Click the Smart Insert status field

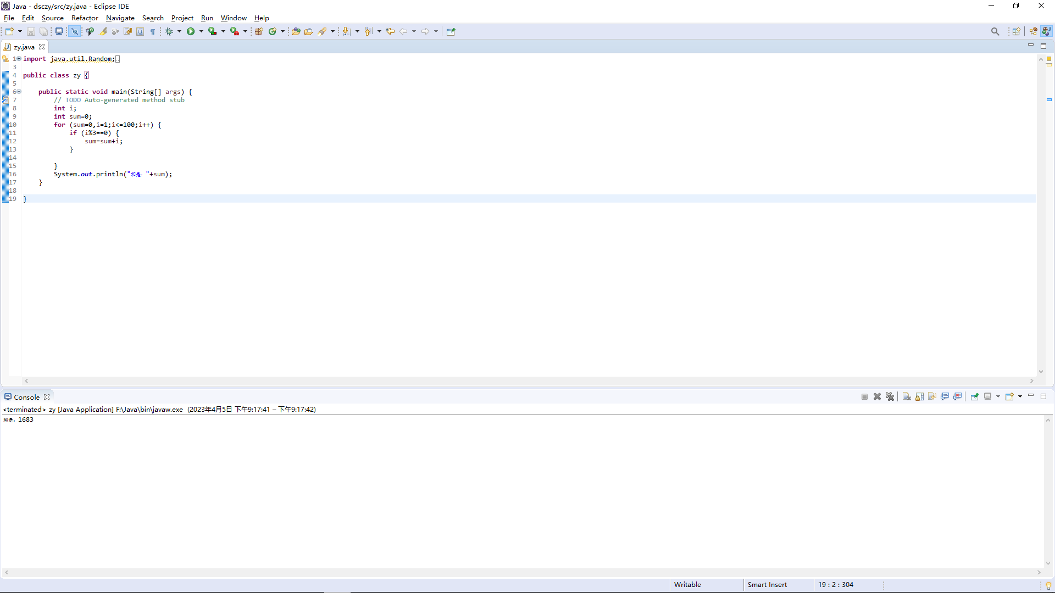pyautogui.click(x=767, y=584)
